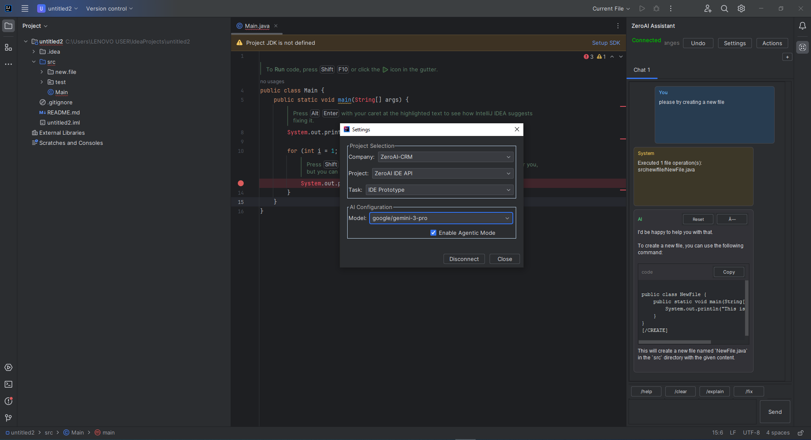Image resolution: width=811 pixels, height=440 pixels.
Task: Click the horizontal scrollbar under code block
Action: pyautogui.click(x=675, y=342)
